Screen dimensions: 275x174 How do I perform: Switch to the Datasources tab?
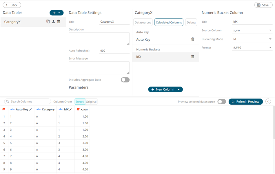[143, 22]
